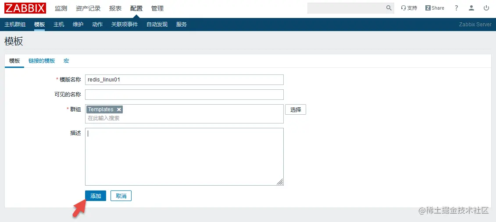Open the 资产记录 menu

click(x=88, y=8)
